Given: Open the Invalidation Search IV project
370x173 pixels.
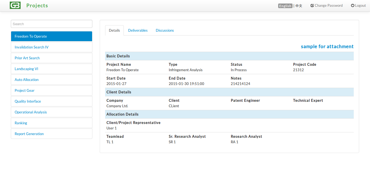Looking at the screenshot, I should click(51, 47).
